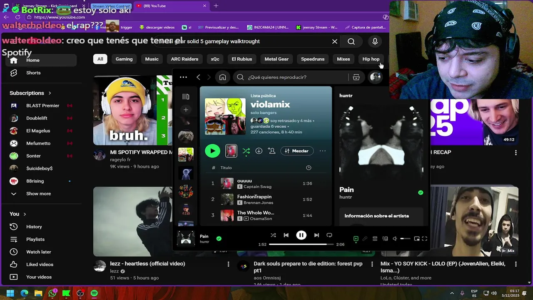Clear the YouTube search box

(x=335, y=41)
